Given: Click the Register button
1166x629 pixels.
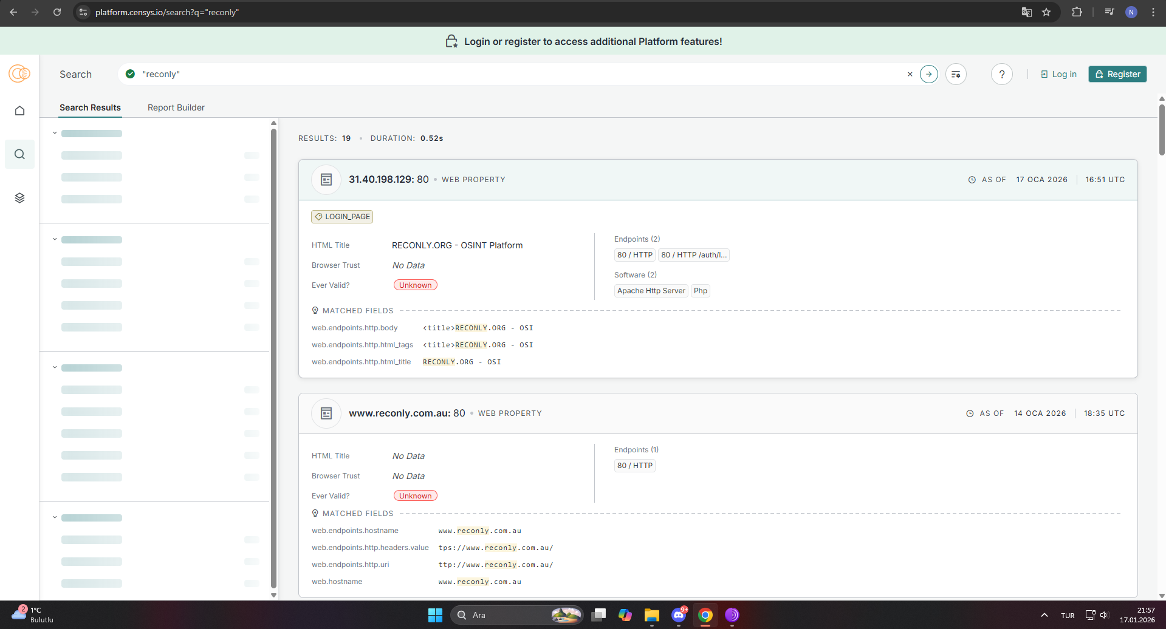Looking at the screenshot, I should (1117, 74).
